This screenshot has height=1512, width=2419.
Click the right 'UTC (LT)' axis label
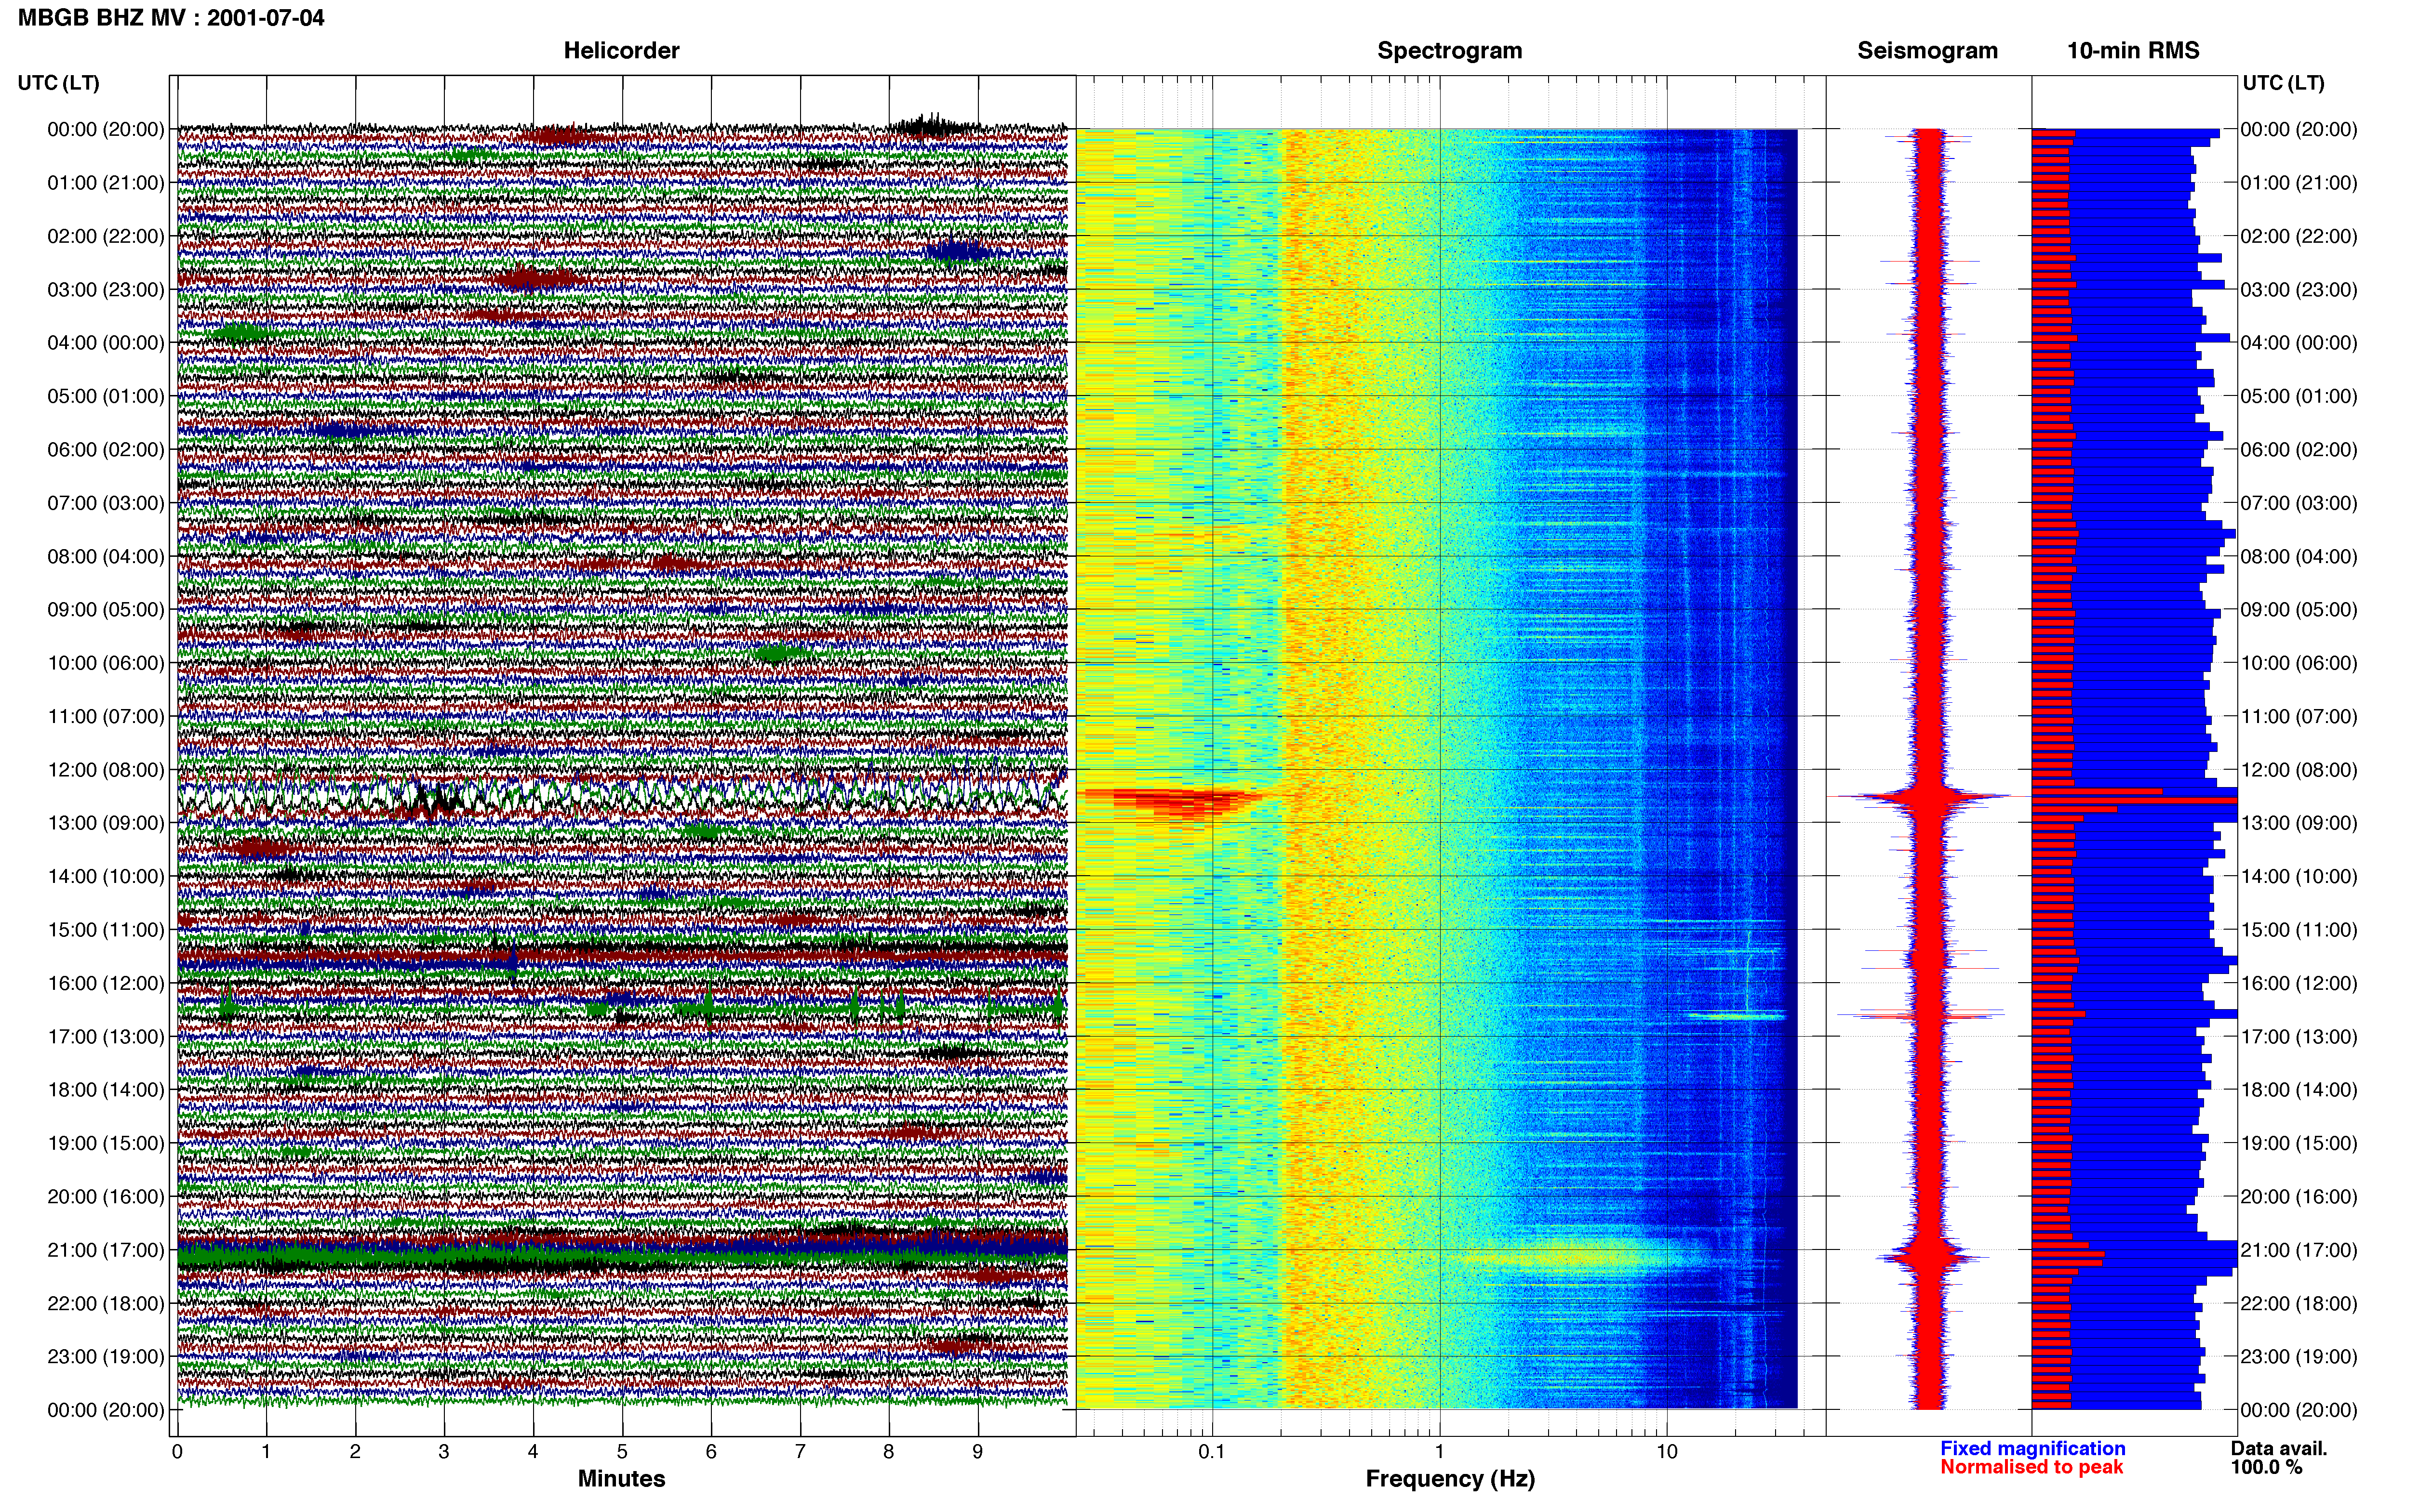pyautogui.click(x=2283, y=83)
